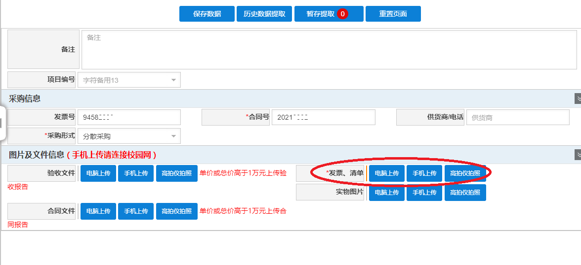Screen dimensions: 581x265
Task: Click 电脑上传 for 合同文件
Action: [x=98, y=211]
